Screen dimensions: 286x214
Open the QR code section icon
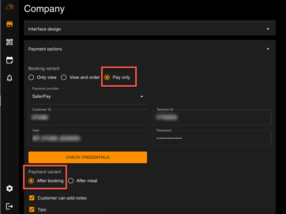pos(9,42)
